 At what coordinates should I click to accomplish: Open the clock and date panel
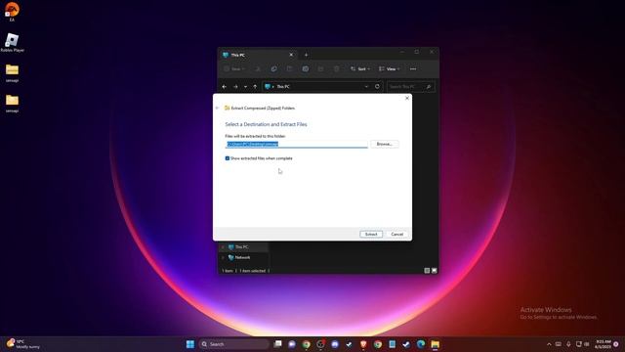[604, 344]
